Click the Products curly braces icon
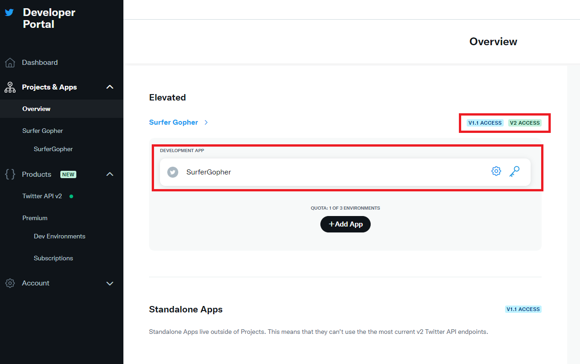The image size is (580, 364). tap(10, 174)
